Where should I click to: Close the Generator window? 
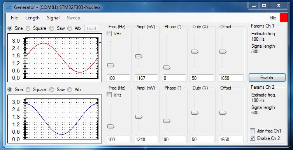click(x=279, y=6)
